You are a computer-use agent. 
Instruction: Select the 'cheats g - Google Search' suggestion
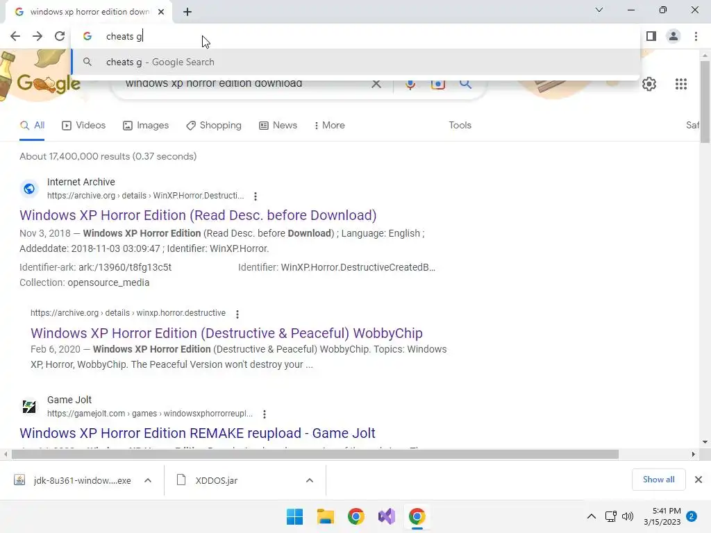[x=356, y=62]
